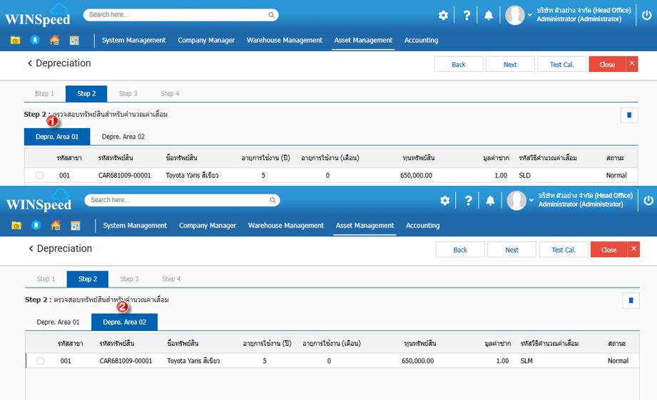Screen dimensions: 657x400
Task: Open settings gear in the top header
Action: (x=443, y=15)
